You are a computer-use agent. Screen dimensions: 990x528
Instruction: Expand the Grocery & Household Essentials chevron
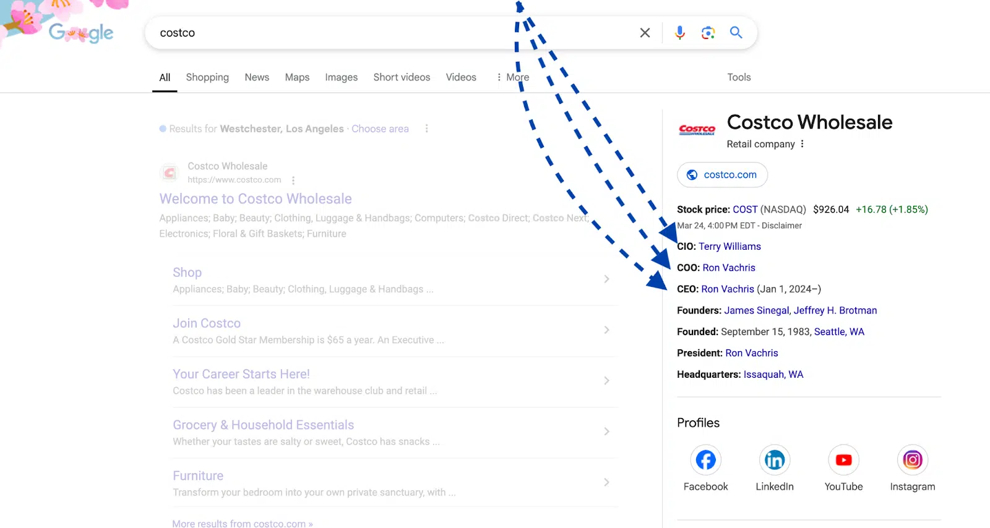click(x=606, y=431)
